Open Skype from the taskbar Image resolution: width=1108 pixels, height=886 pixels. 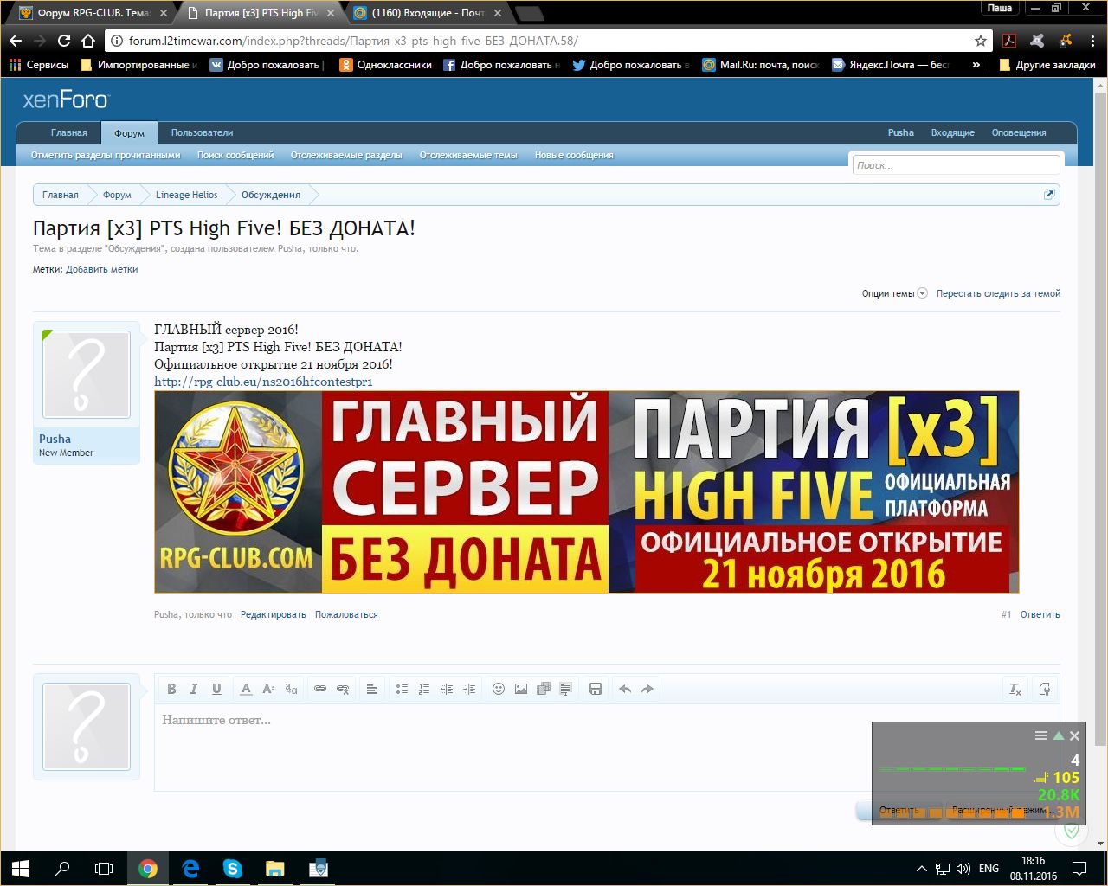(232, 868)
